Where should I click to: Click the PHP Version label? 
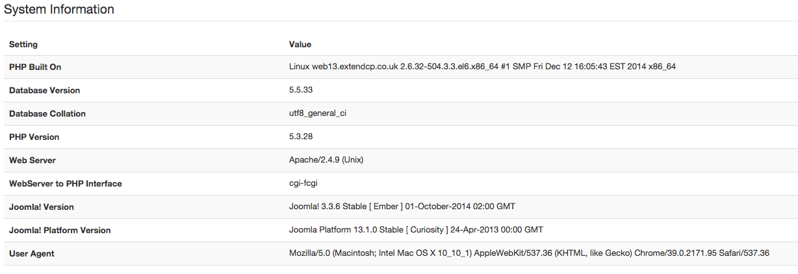click(34, 137)
